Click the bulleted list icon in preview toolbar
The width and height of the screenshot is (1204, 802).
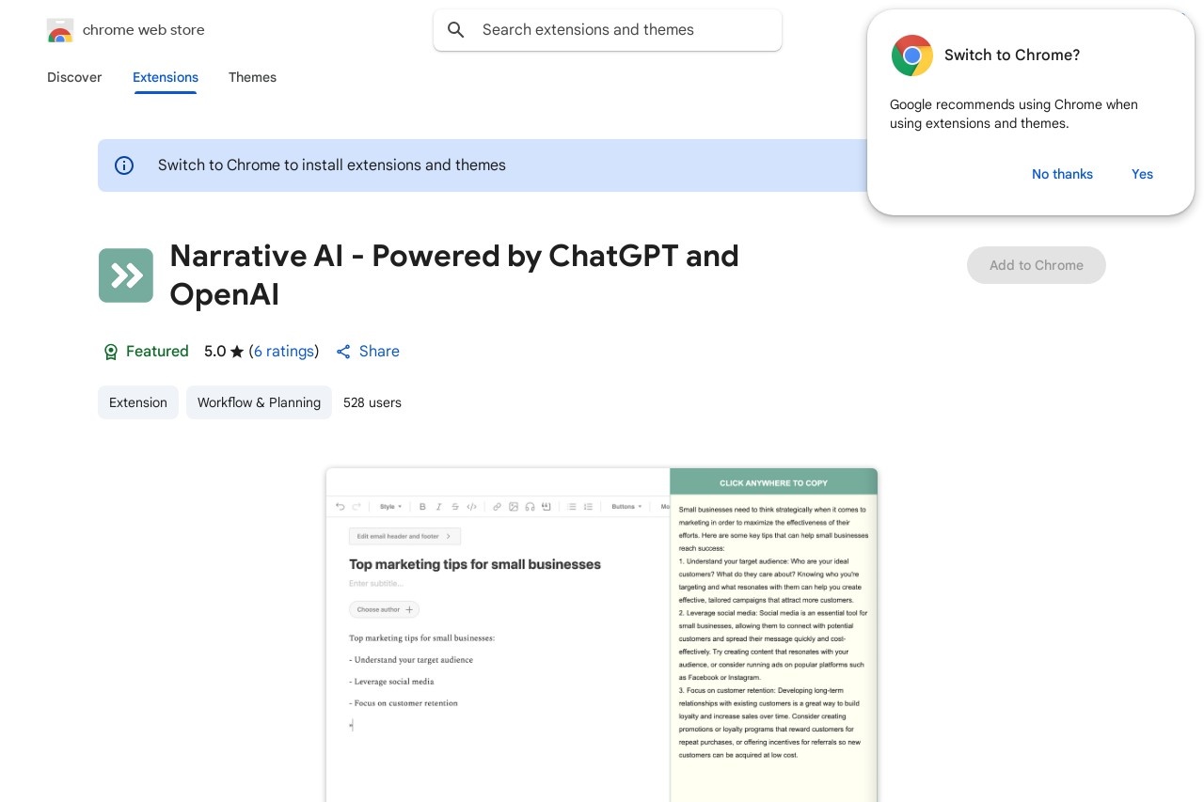572,507
